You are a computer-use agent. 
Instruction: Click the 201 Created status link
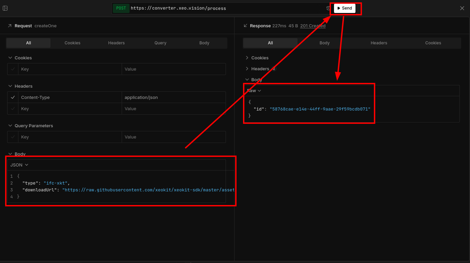(313, 26)
